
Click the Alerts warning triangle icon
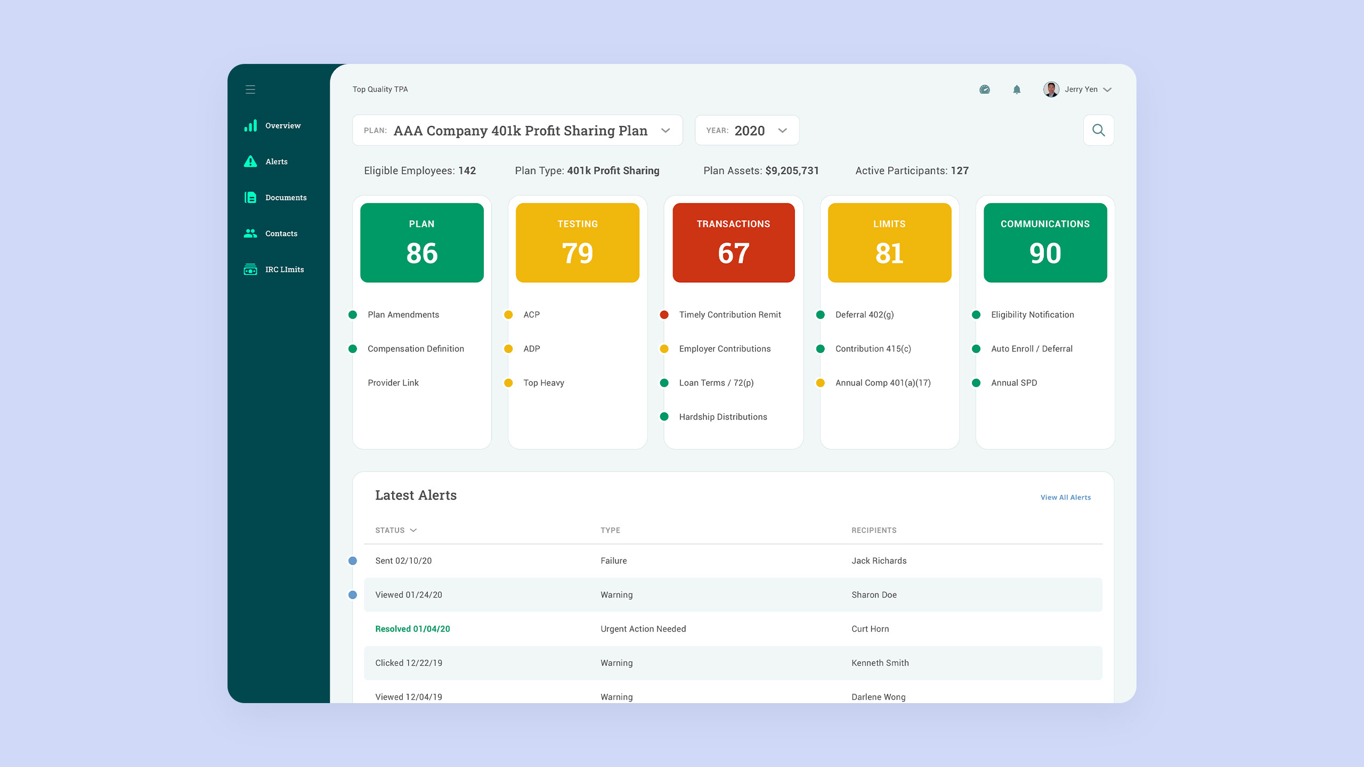[x=250, y=161]
